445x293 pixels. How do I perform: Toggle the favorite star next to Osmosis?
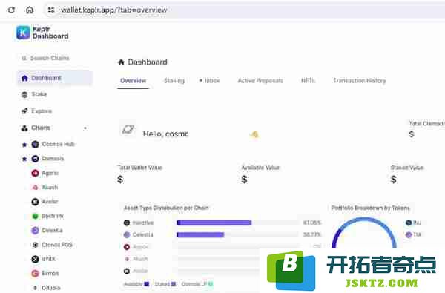(x=24, y=159)
